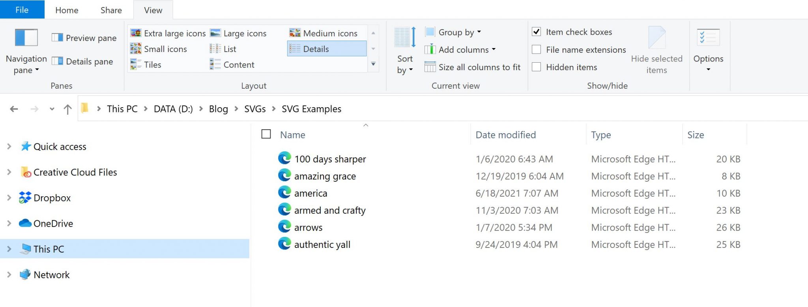Select file authentic yall
This screenshot has width=808, height=307.
[x=322, y=244]
